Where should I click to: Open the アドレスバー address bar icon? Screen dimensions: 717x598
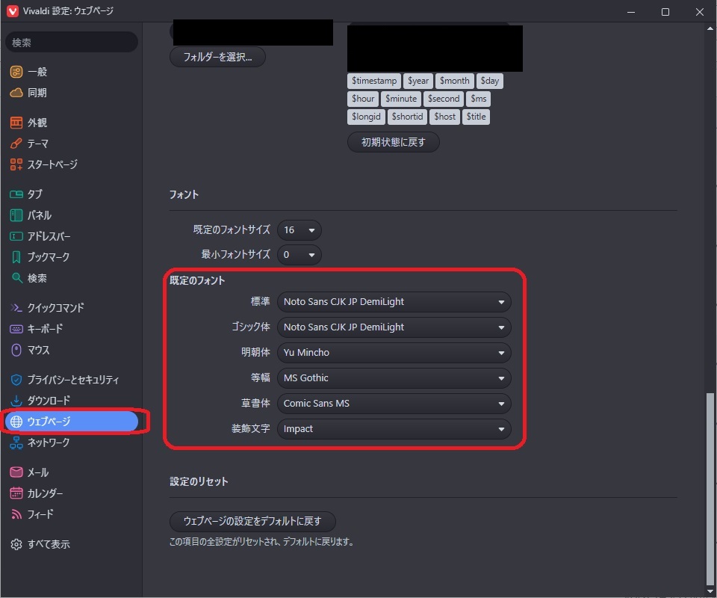click(16, 236)
